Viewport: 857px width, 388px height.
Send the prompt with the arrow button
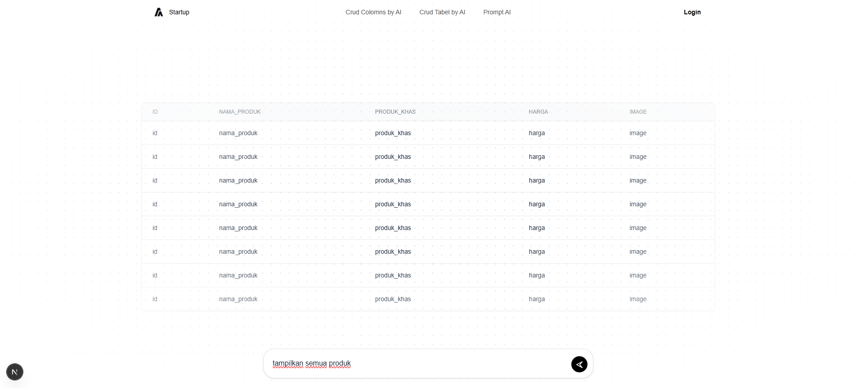click(x=579, y=364)
